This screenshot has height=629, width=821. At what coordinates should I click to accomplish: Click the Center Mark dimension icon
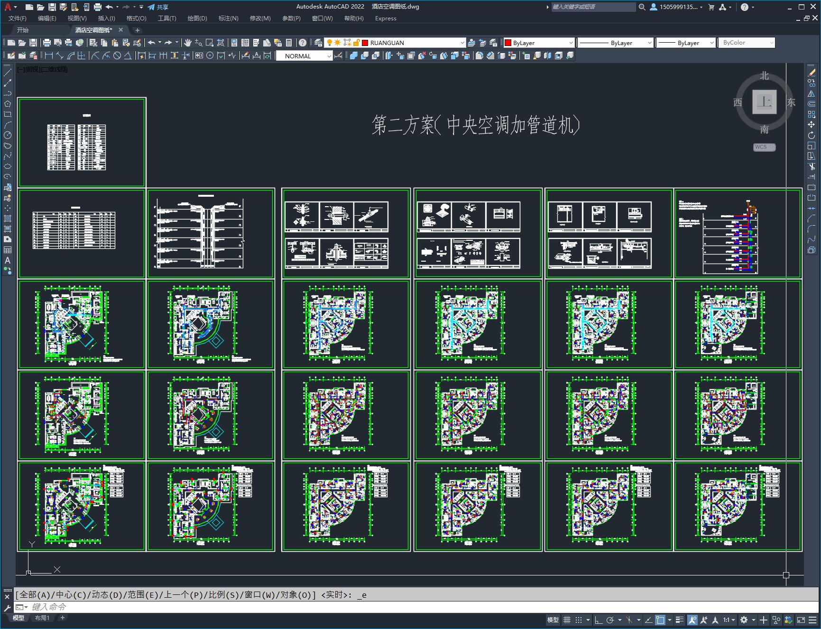click(x=210, y=55)
